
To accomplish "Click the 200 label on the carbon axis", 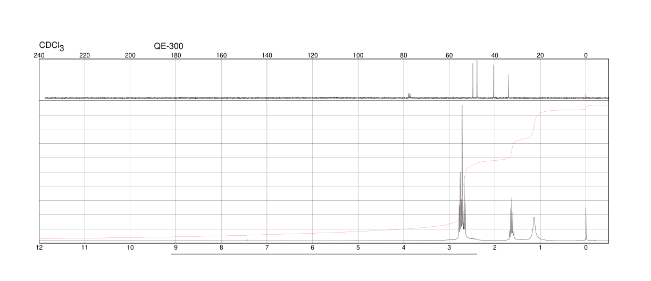I will pos(130,55).
